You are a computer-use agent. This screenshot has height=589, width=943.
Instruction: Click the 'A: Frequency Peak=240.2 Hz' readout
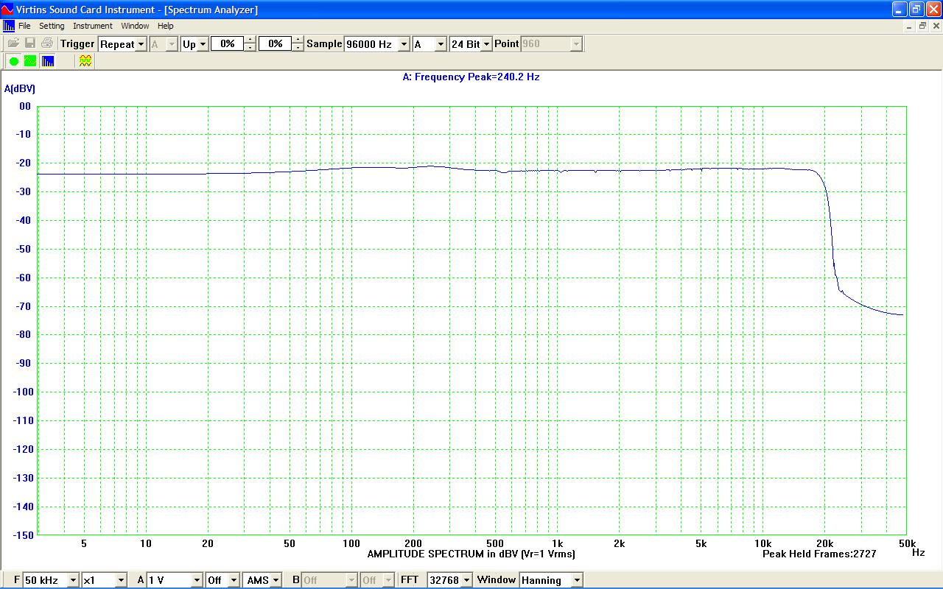pyautogui.click(x=471, y=77)
